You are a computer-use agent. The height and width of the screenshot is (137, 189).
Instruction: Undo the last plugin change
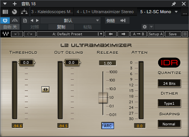click(17, 34)
